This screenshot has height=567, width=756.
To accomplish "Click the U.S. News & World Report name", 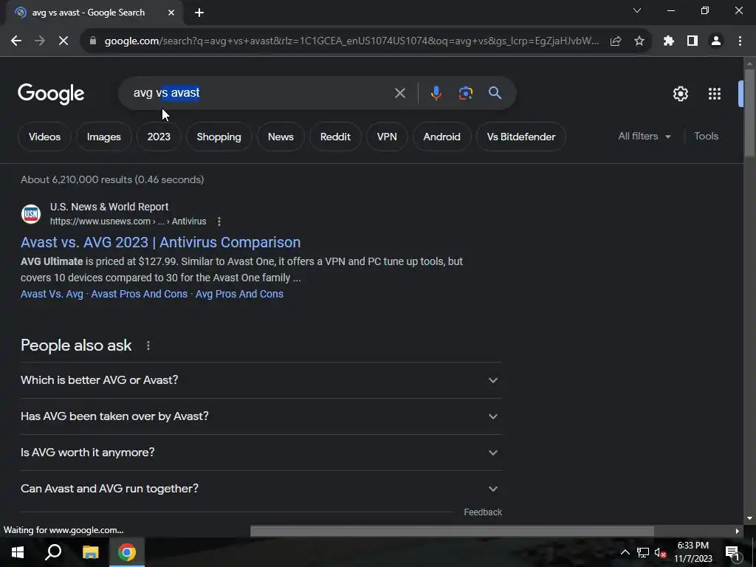I will (109, 207).
